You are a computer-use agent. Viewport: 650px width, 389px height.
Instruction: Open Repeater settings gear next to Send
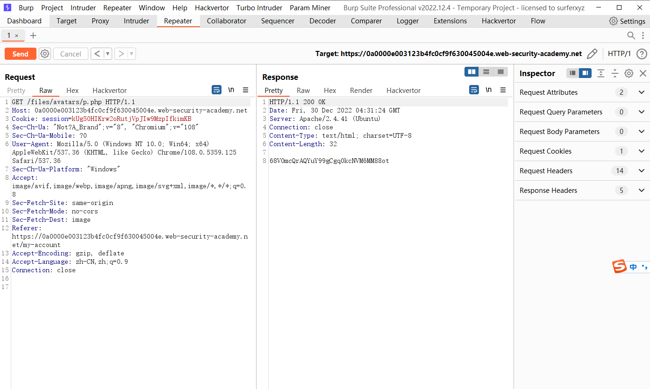click(x=45, y=54)
